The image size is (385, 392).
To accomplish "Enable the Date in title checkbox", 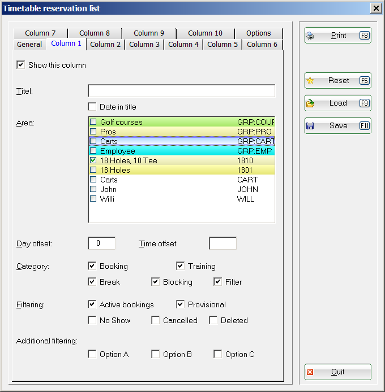I will point(92,107).
